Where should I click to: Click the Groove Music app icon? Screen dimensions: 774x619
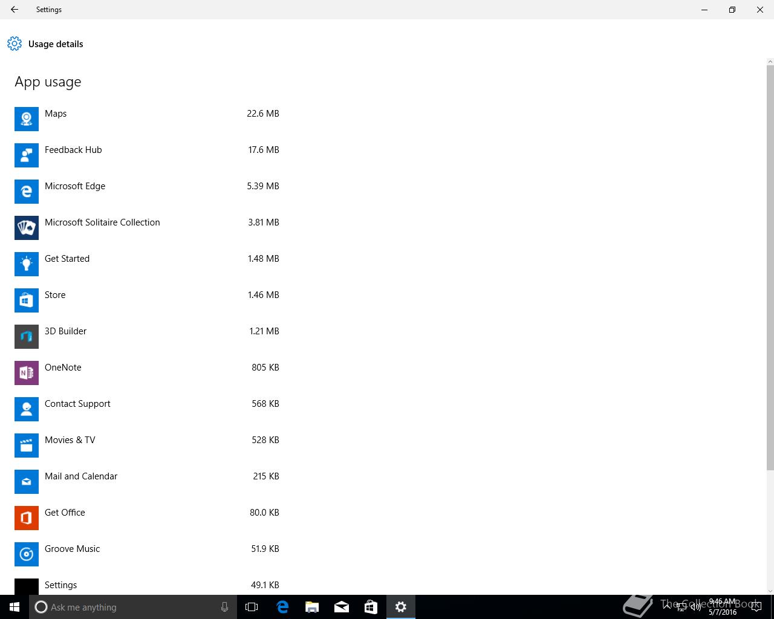27,554
